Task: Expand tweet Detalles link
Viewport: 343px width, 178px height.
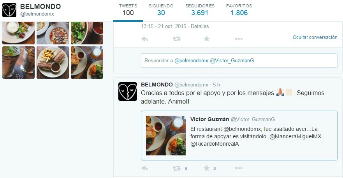Action: point(200,26)
